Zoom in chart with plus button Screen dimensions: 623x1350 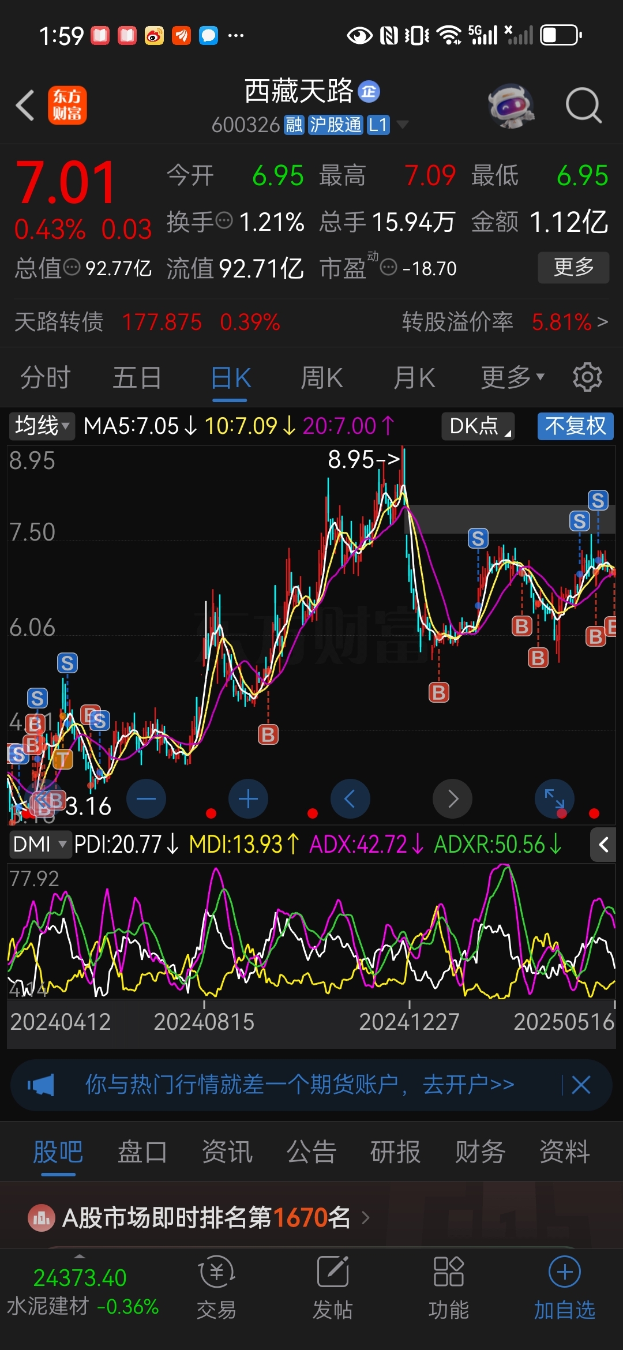[248, 799]
